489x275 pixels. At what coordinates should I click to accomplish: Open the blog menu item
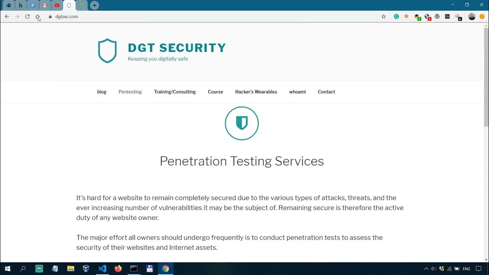coord(102,92)
